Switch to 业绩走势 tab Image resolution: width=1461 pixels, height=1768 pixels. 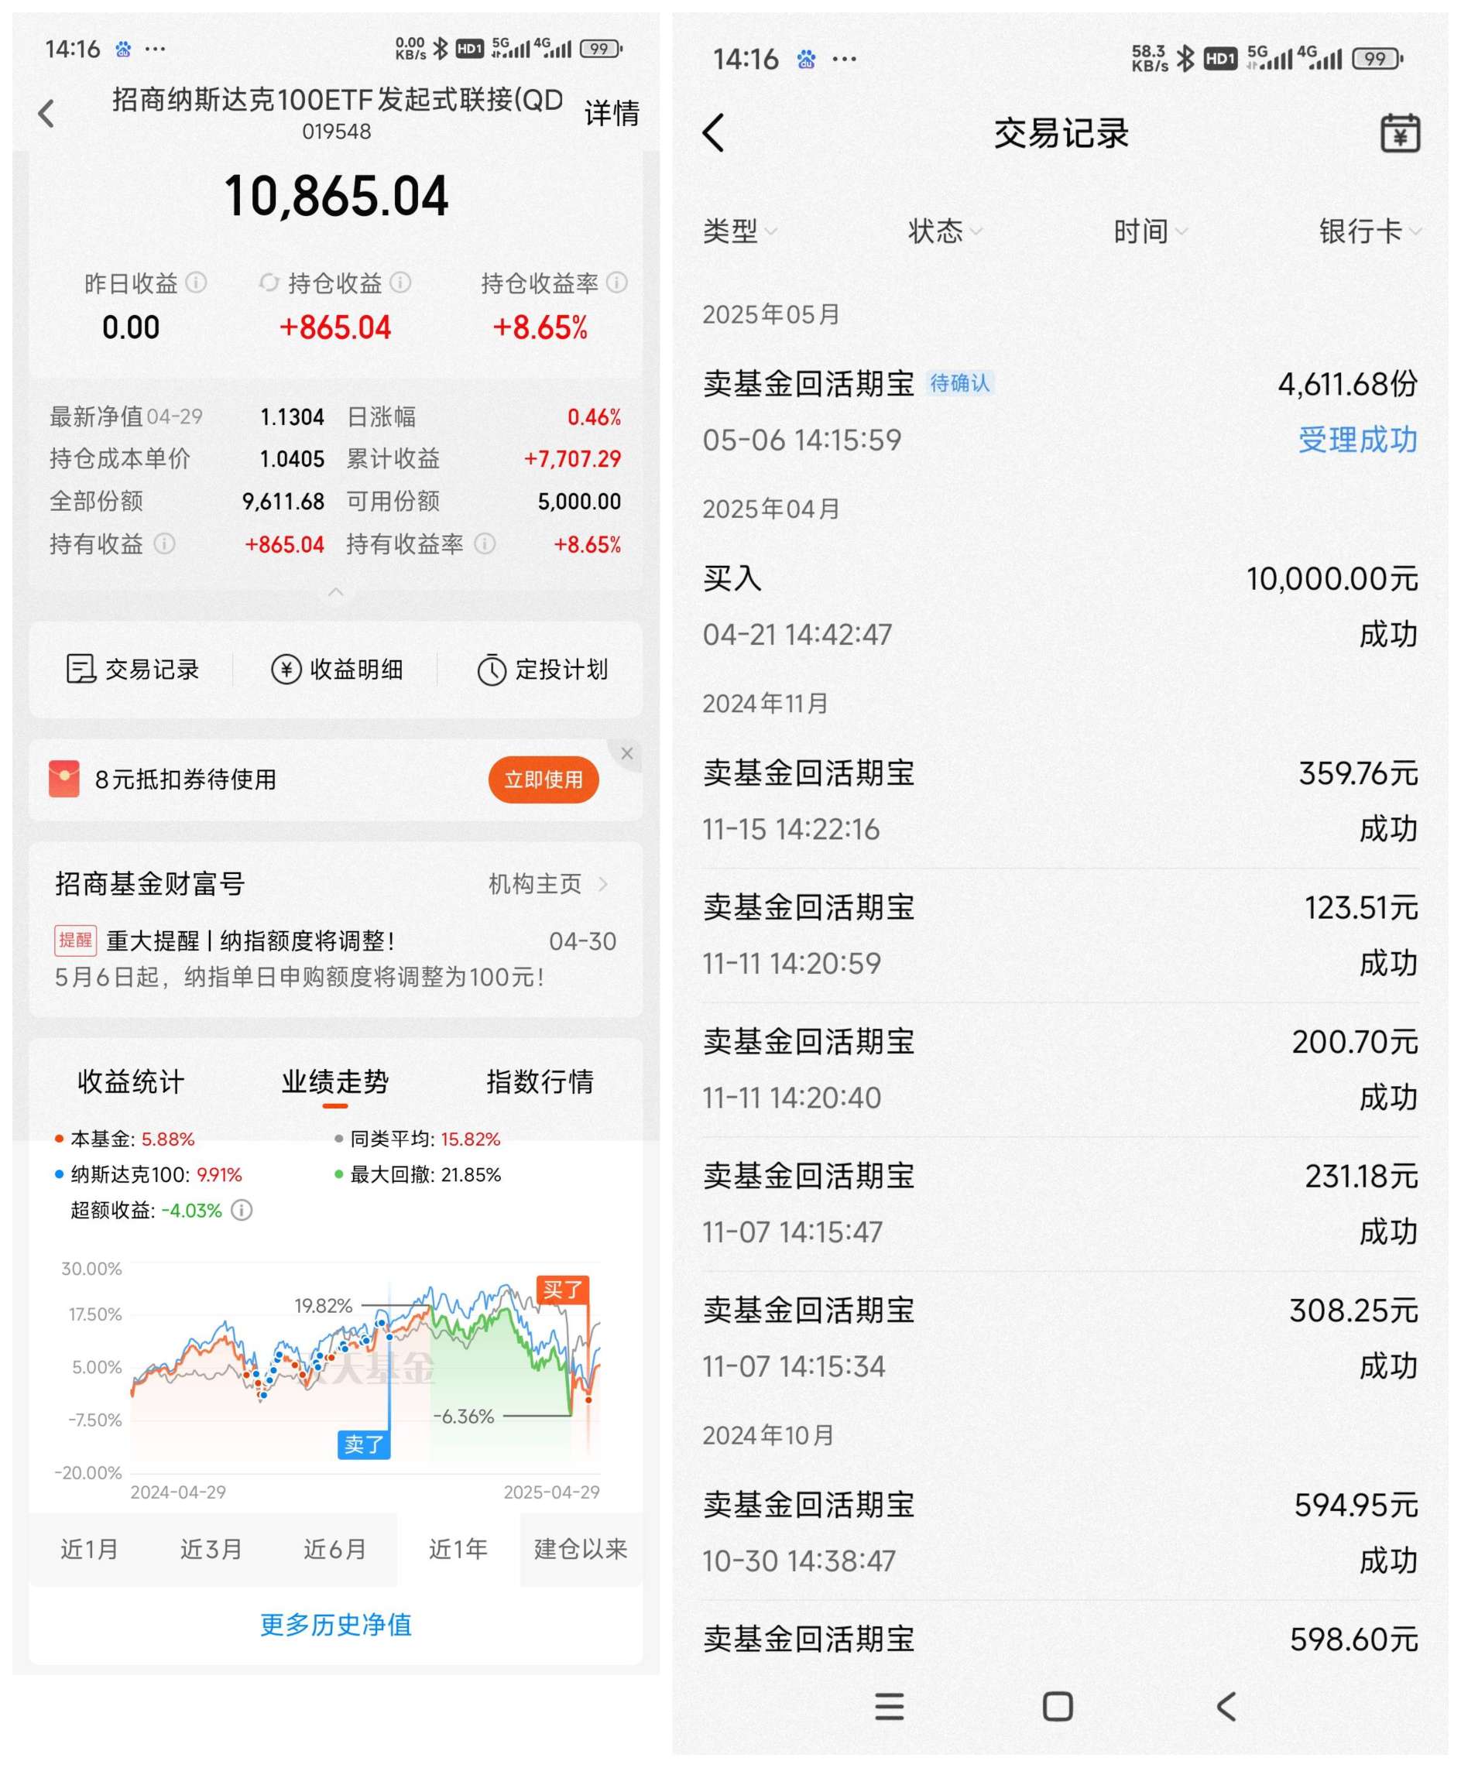(x=335, y=1081)
